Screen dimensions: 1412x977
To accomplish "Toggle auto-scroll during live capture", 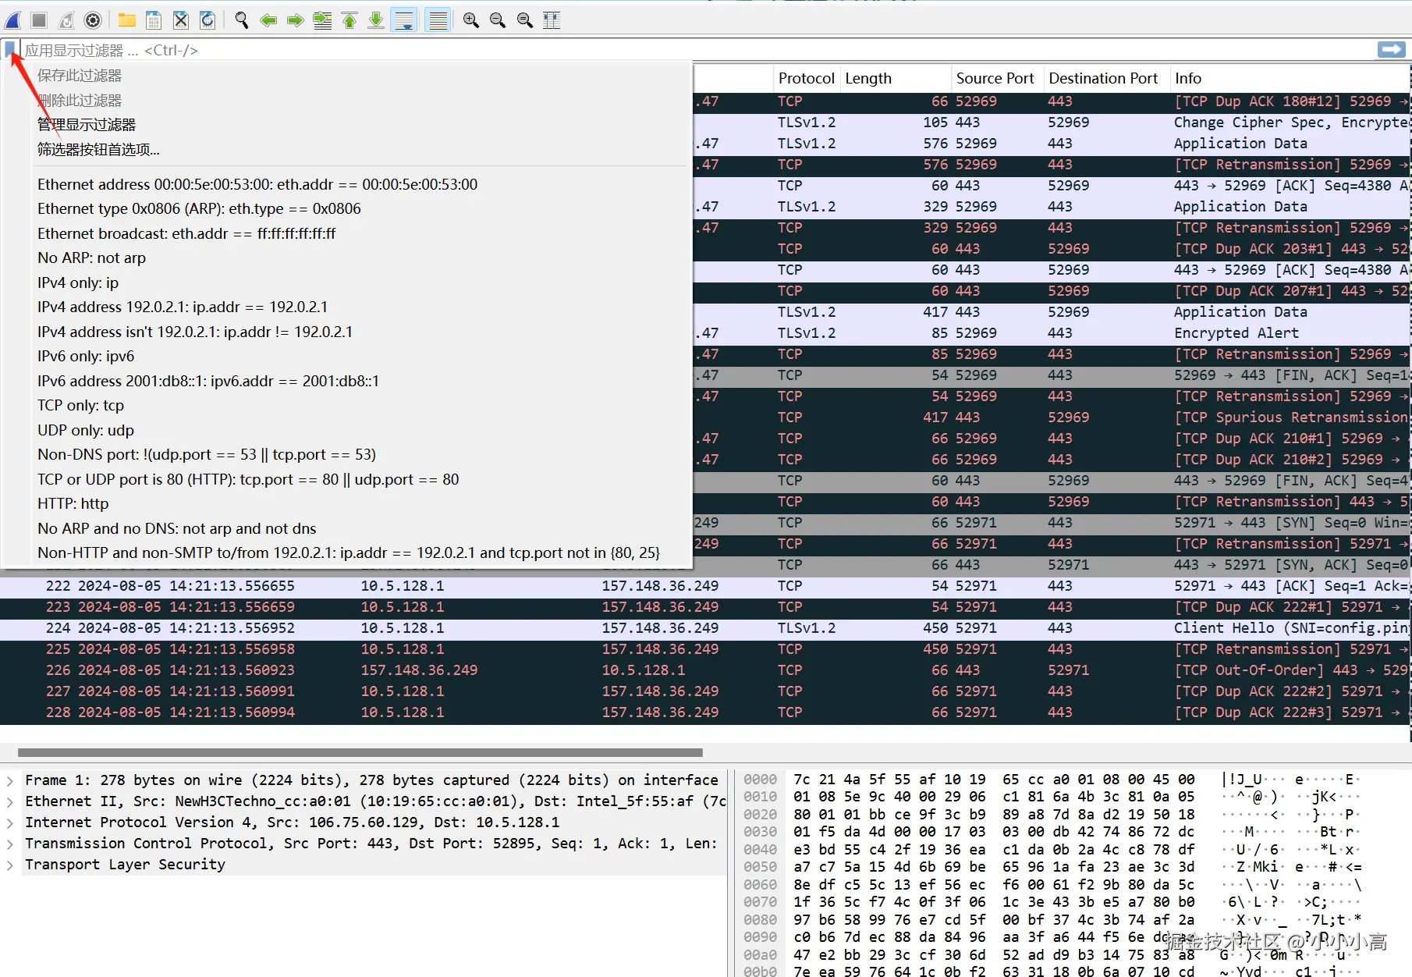I will pos(404,20).
